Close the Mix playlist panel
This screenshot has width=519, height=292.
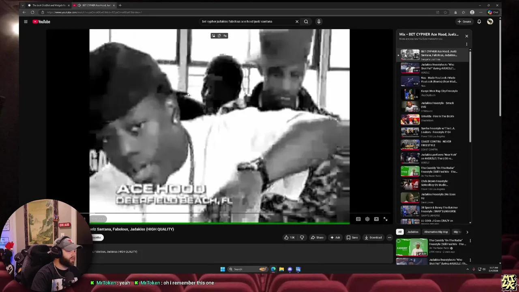pos(467,36)
